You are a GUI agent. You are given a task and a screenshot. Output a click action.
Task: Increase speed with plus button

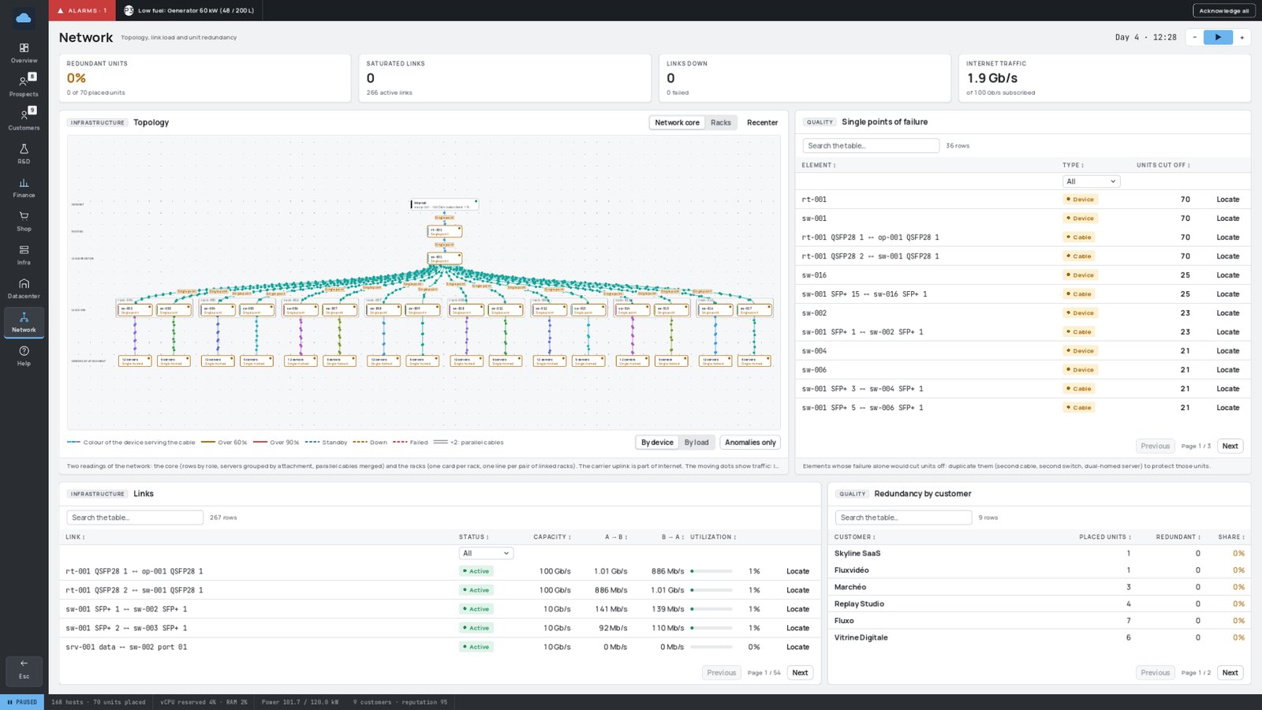[1241, 37]
